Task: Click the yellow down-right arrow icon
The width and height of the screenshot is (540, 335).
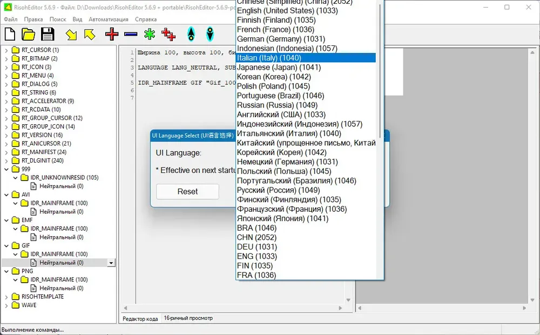Action: [x=71, y=35]
